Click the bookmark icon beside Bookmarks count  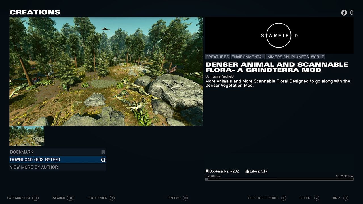[x=207, y=171]
